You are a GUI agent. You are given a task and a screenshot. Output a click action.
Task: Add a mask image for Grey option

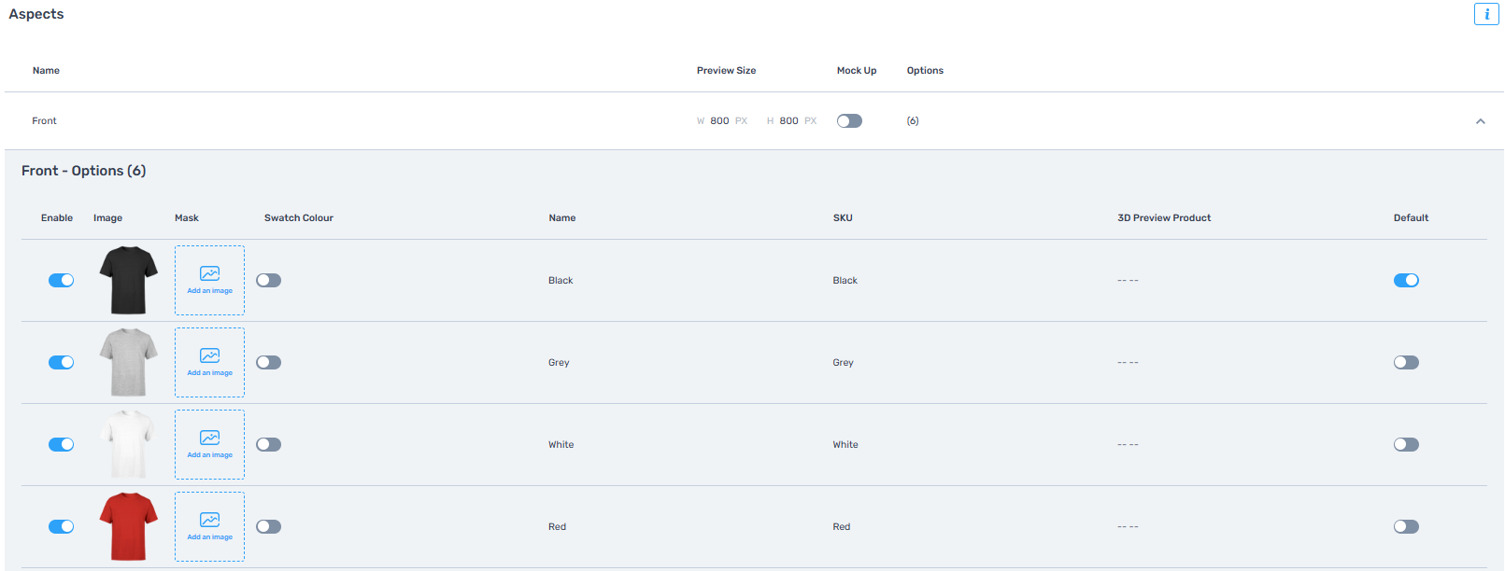[x=209, y=362]
